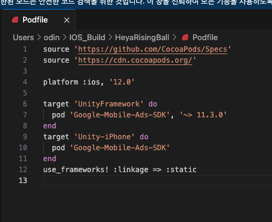Click line number 4 in the gutter
272x222 pixels.
[25, 82]
